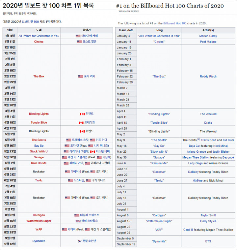The height and width of the screenshot is (250, 237).
Task: Click the Wikimedia list item subtitle
Action: click(x=129, y=11)
